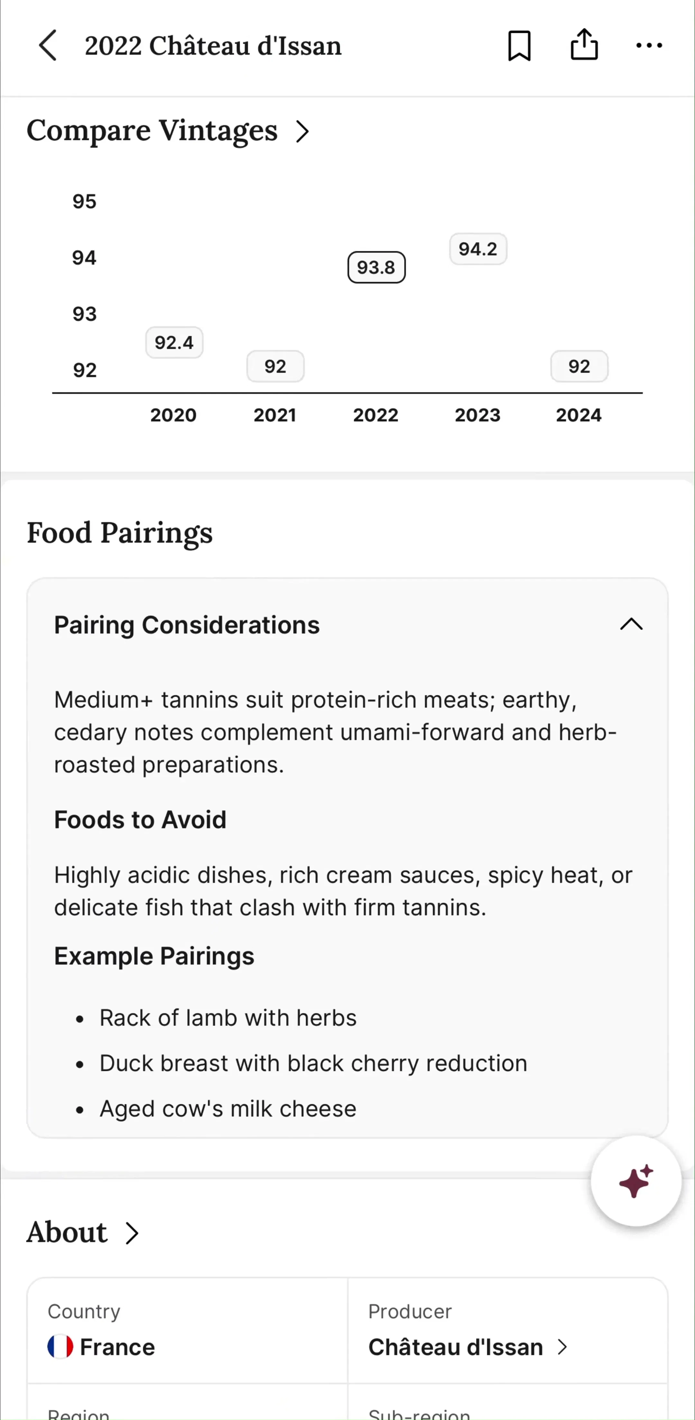Bookmark the 2022 Château d'Issan wine
Viewport: 695px width, 1420px height.
(519, 45)
